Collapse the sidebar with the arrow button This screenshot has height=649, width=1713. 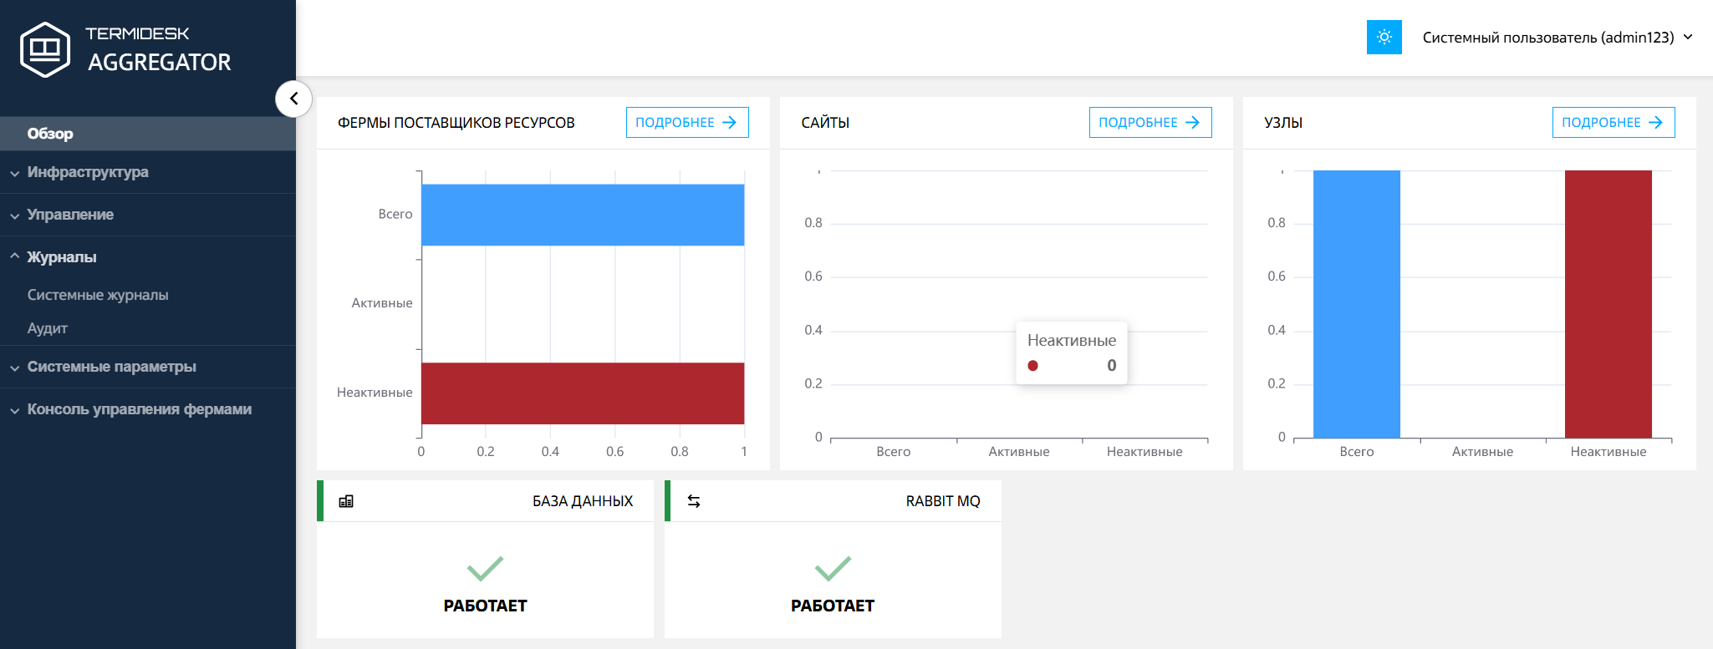click(293, 99)
